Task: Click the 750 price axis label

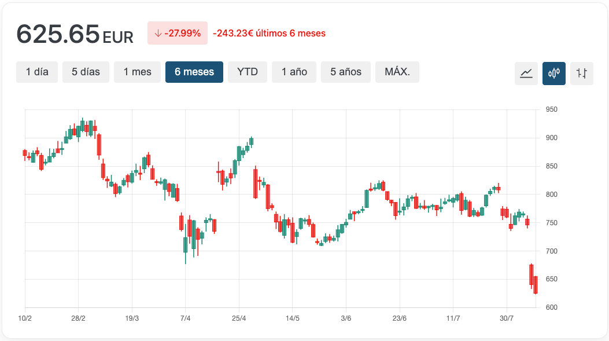Action: [552, 223]
